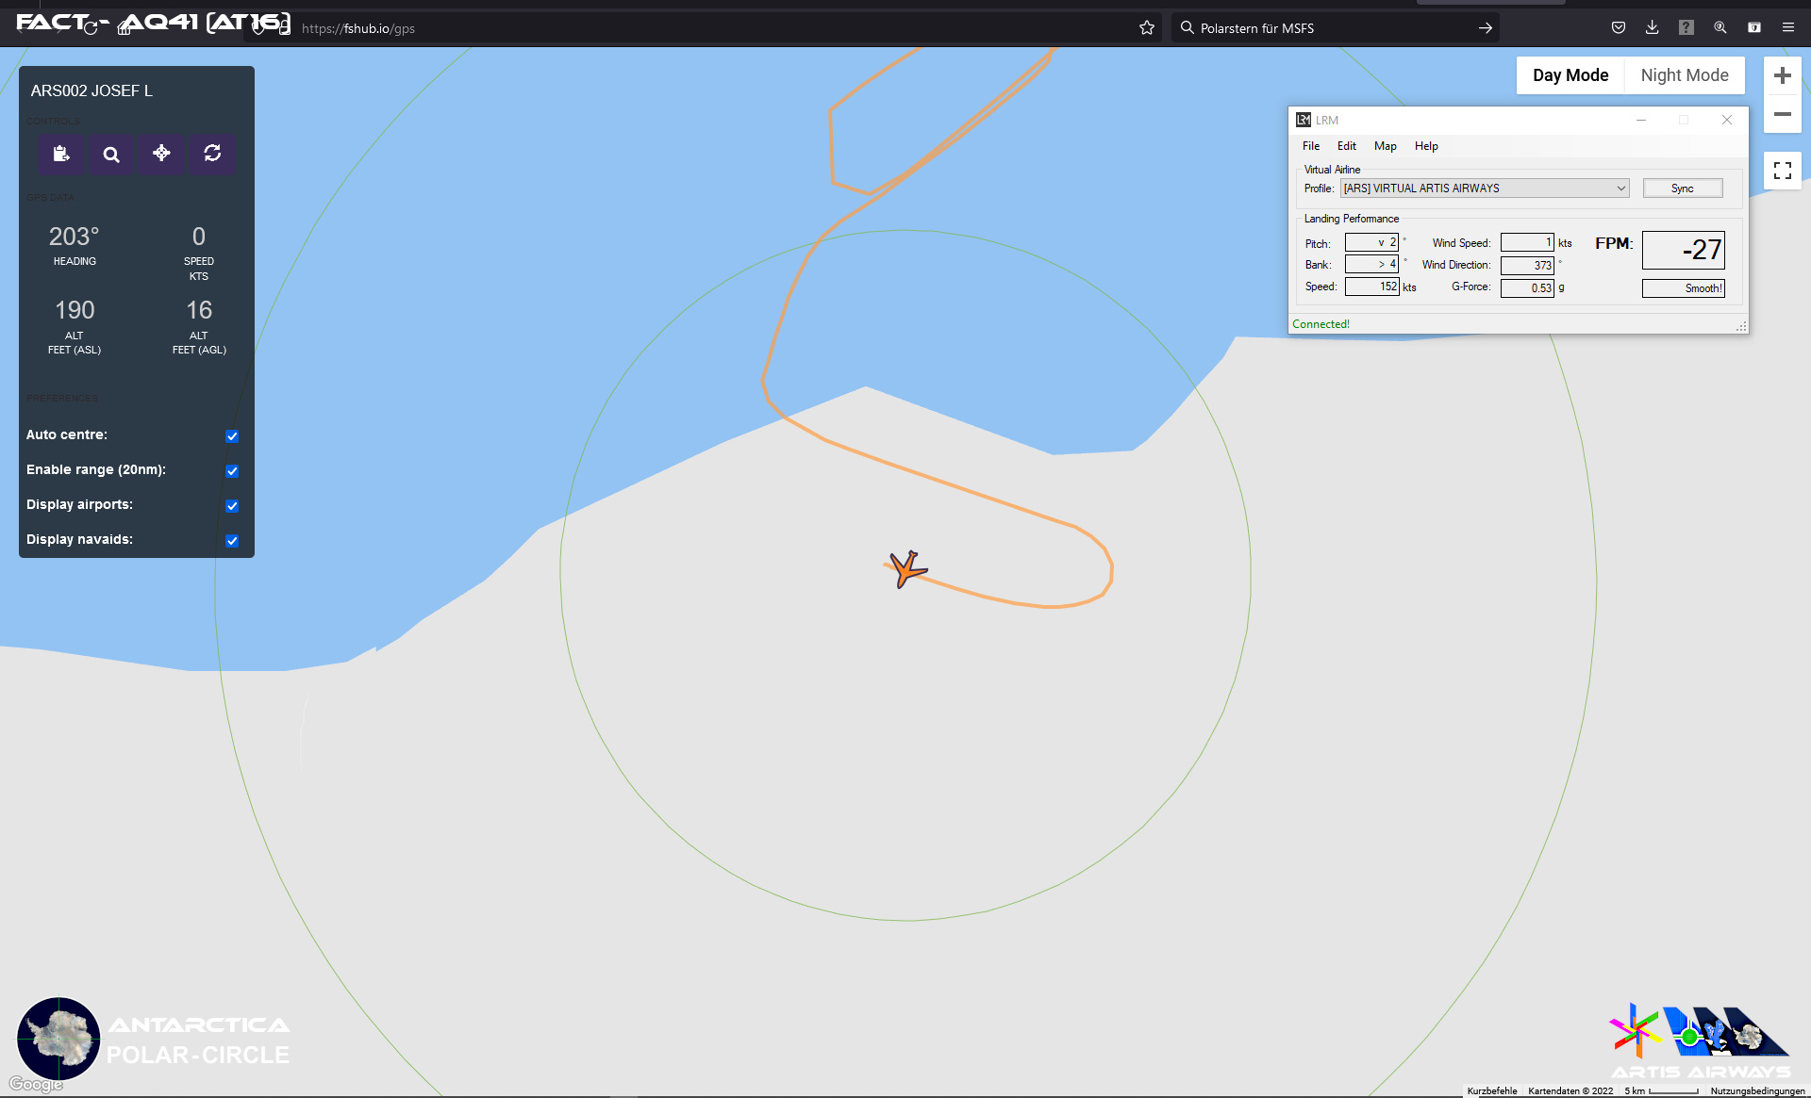Click the Nutzungsbedingungen link
Viewport: 1811px width, 1098px height.
point(1757,1090)
